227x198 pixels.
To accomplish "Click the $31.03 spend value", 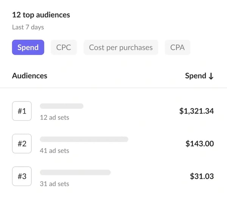I will click(202, 176).
